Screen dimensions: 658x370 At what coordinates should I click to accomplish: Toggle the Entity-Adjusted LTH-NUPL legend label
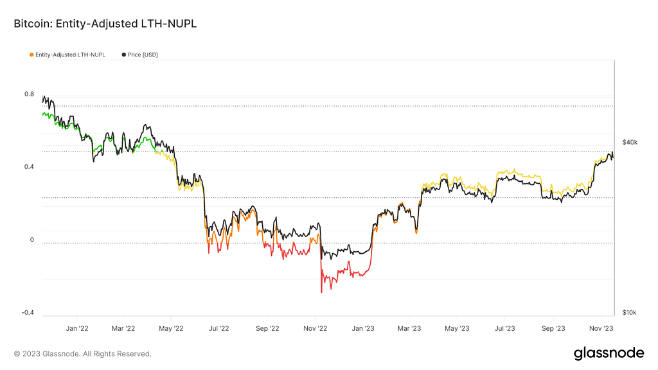coord(70,55)
